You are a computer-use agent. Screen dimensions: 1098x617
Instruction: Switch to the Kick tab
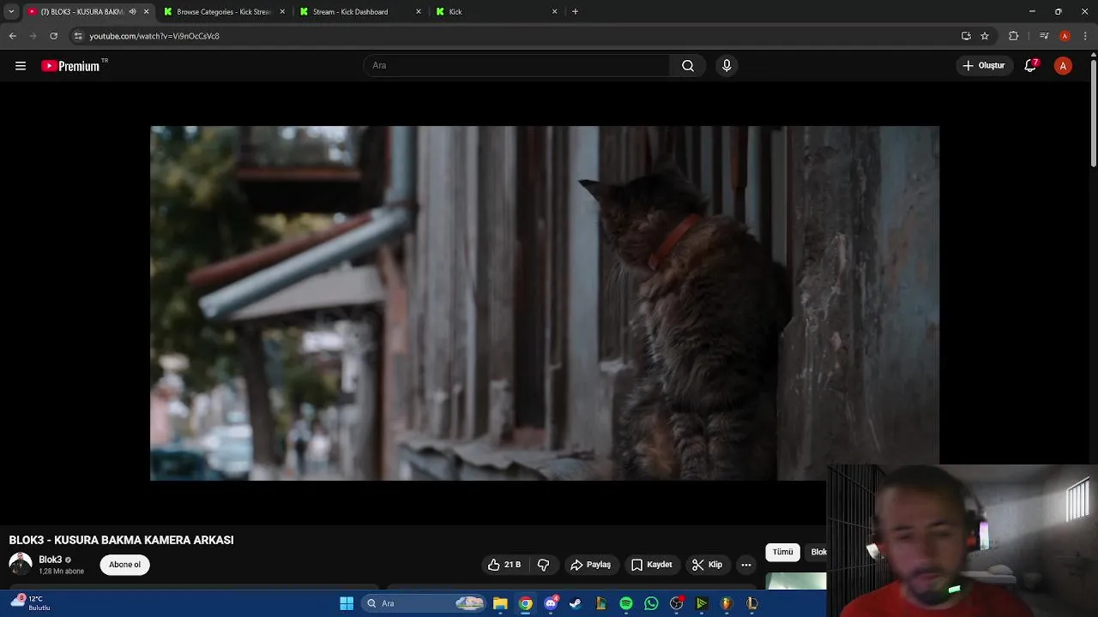click(496, 12)
